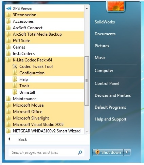
Task: Expand the Microsoft Office program group
Action: tap(44, 112)
